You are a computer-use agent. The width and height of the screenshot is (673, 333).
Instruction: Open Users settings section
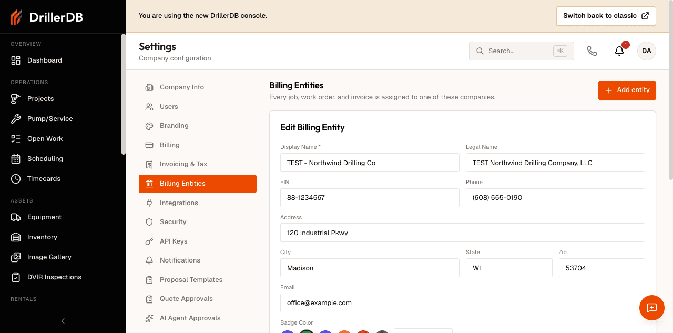[198, 107]
